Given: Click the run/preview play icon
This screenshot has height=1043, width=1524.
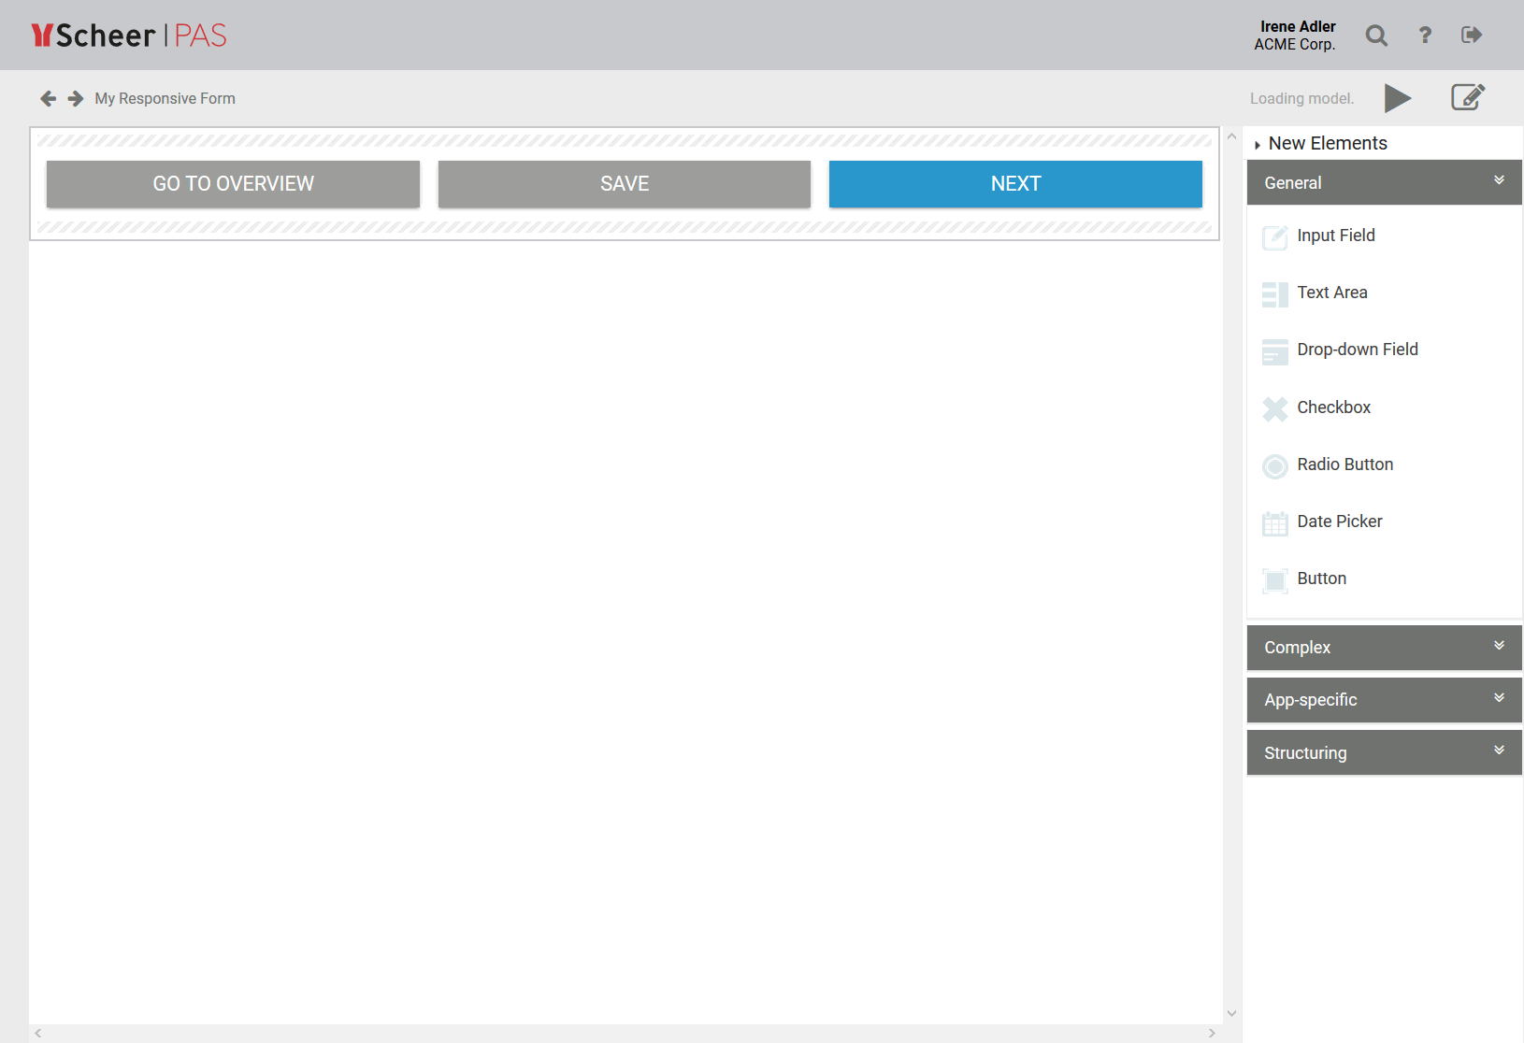Looking at the screenshot, I should tap(1398, 97).
